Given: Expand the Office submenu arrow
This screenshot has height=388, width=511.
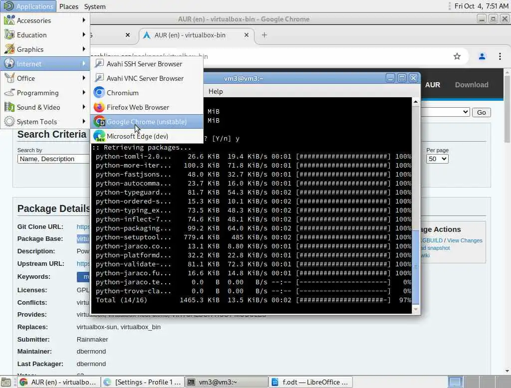Looking at the screenshot, I should pyautogui.click(x=84, y=78).
